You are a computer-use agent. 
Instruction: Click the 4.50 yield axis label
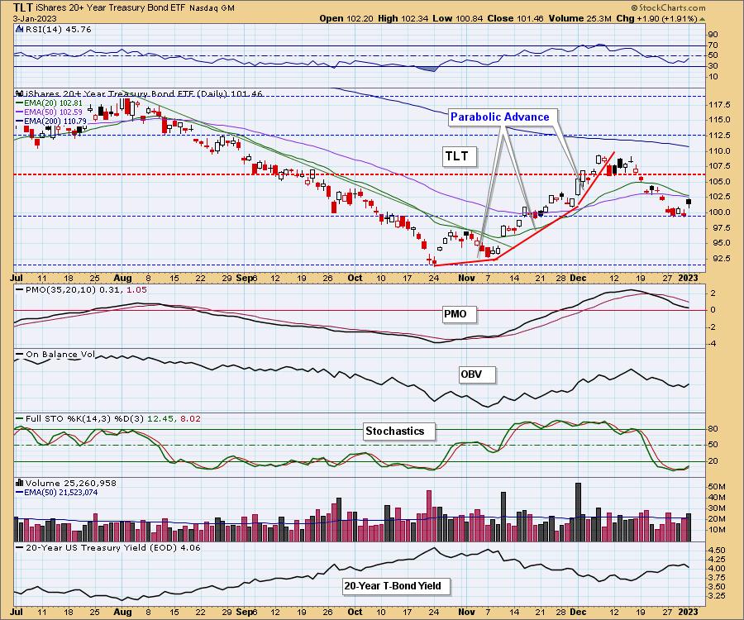pos(717,551)
